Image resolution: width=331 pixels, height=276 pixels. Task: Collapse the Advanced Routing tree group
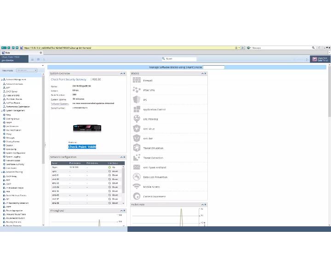point(1,172)
